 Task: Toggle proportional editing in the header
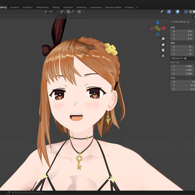pos(79,12)
